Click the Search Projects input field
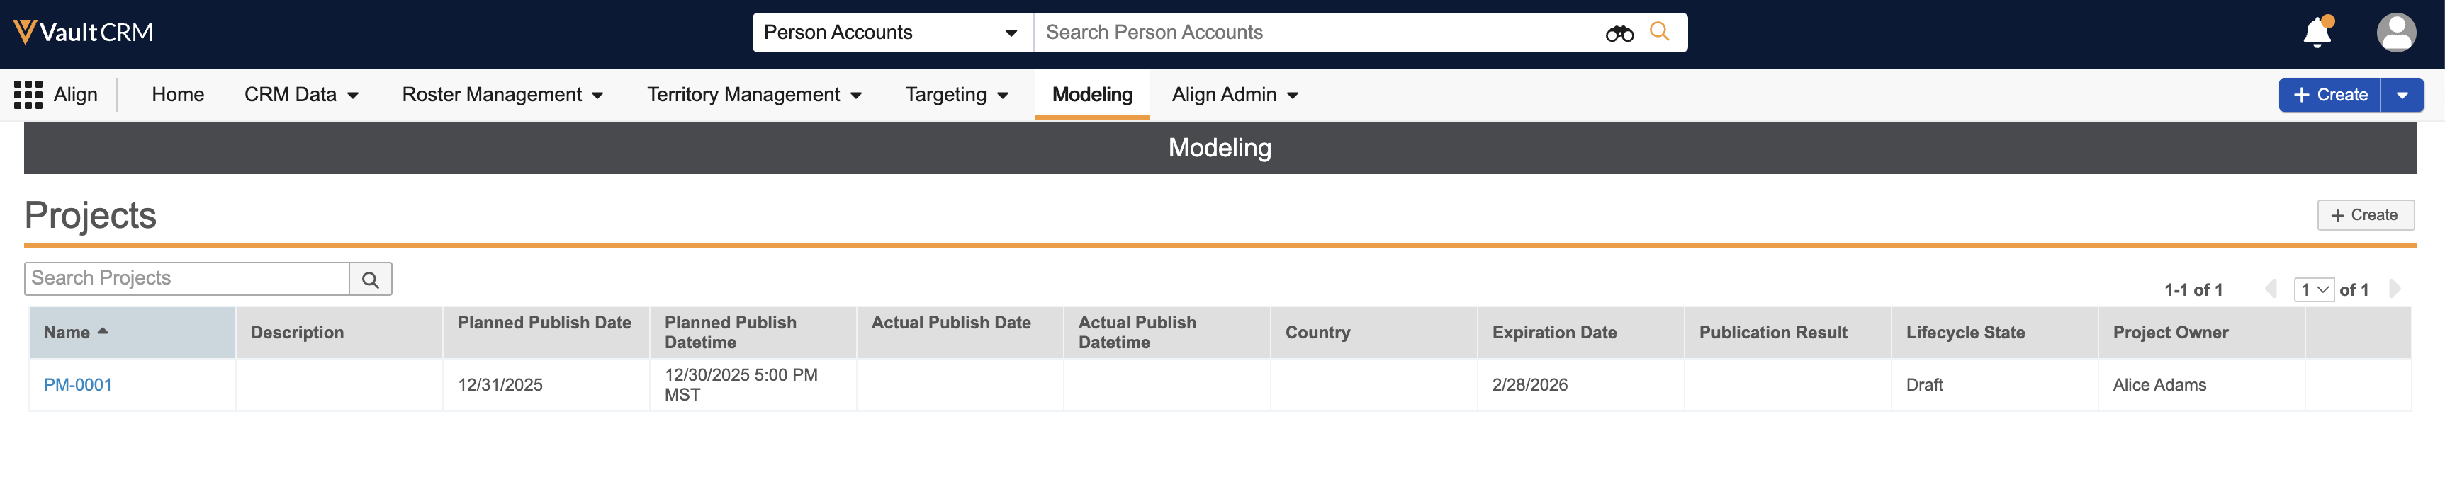The image size is (2445, 477). pos(187,279)
